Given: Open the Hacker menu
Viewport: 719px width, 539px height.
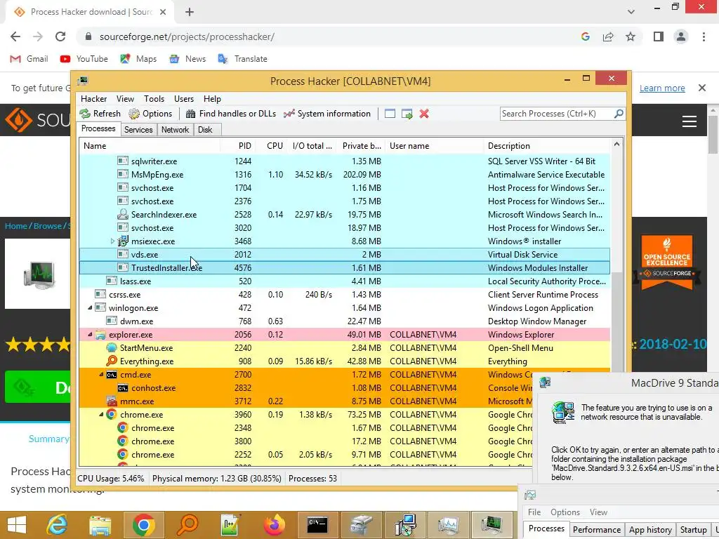Looking at the screenshot, I should point(93,99).
